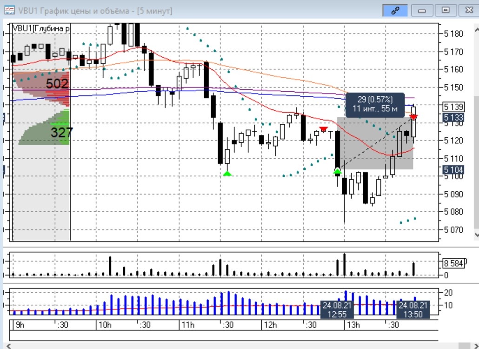
Task: Close the VBU1 chart window
Action: [469, 11]
